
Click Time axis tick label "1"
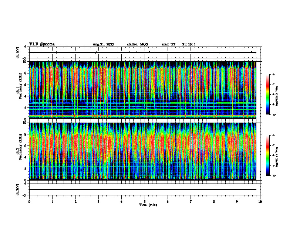coord(52,202)
